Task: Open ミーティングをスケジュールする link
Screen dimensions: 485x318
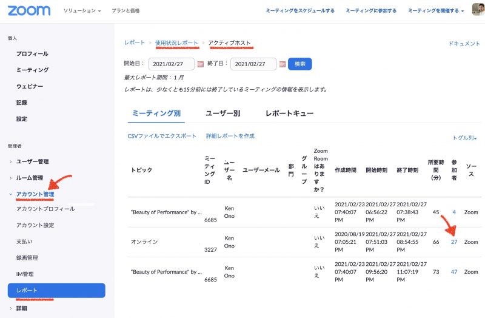Action: pyautogui.click(x=300, y=11)
